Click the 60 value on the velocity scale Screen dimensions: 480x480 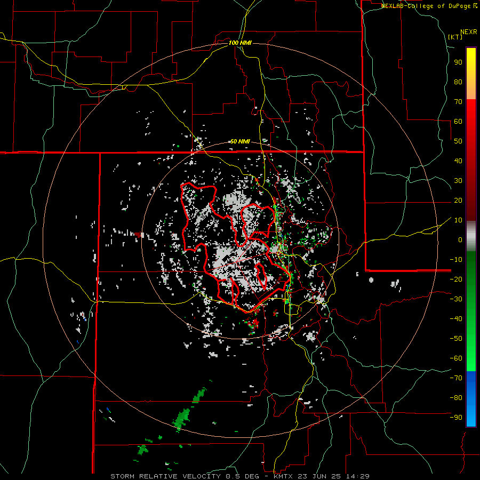pyautogui.click(x=458, y=122)
